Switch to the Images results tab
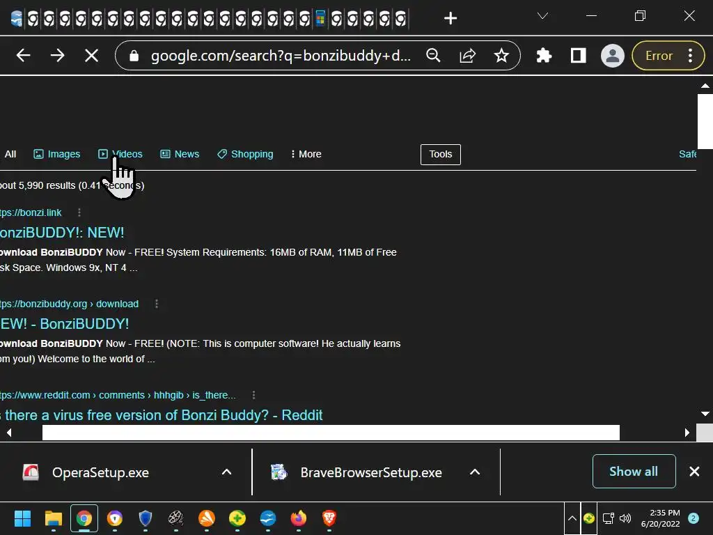The width and height of the screenshot is (713, 535). [57, 154]
